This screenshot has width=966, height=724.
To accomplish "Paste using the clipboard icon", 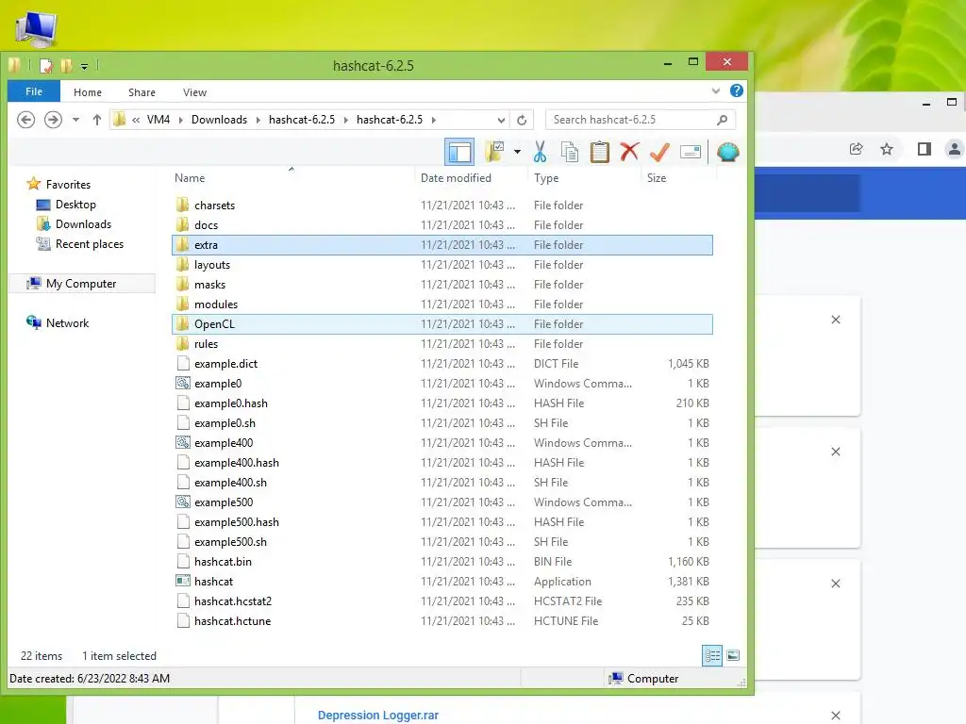I will [x=599, y=152].
